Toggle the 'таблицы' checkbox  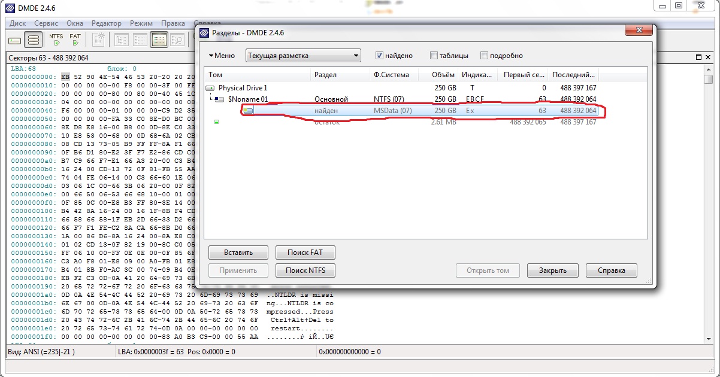[x=434, y=56]
